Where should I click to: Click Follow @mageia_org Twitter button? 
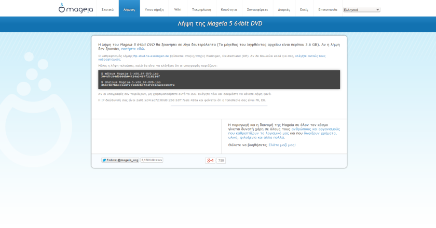pyautogui.click(x=120, y=160)
